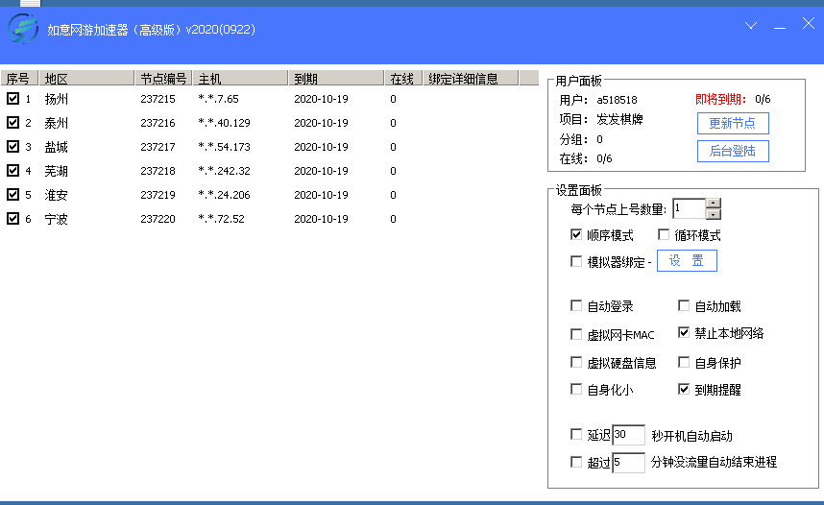This screenshot has height=505, width=824.
Task: Select the 扬州 region cell
Action: point(57,99)
